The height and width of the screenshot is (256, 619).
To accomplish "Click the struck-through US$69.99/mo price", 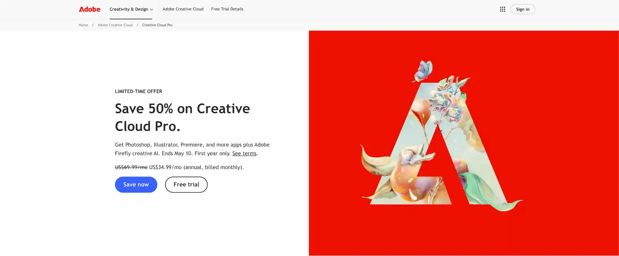I will (x=131, y=167).
